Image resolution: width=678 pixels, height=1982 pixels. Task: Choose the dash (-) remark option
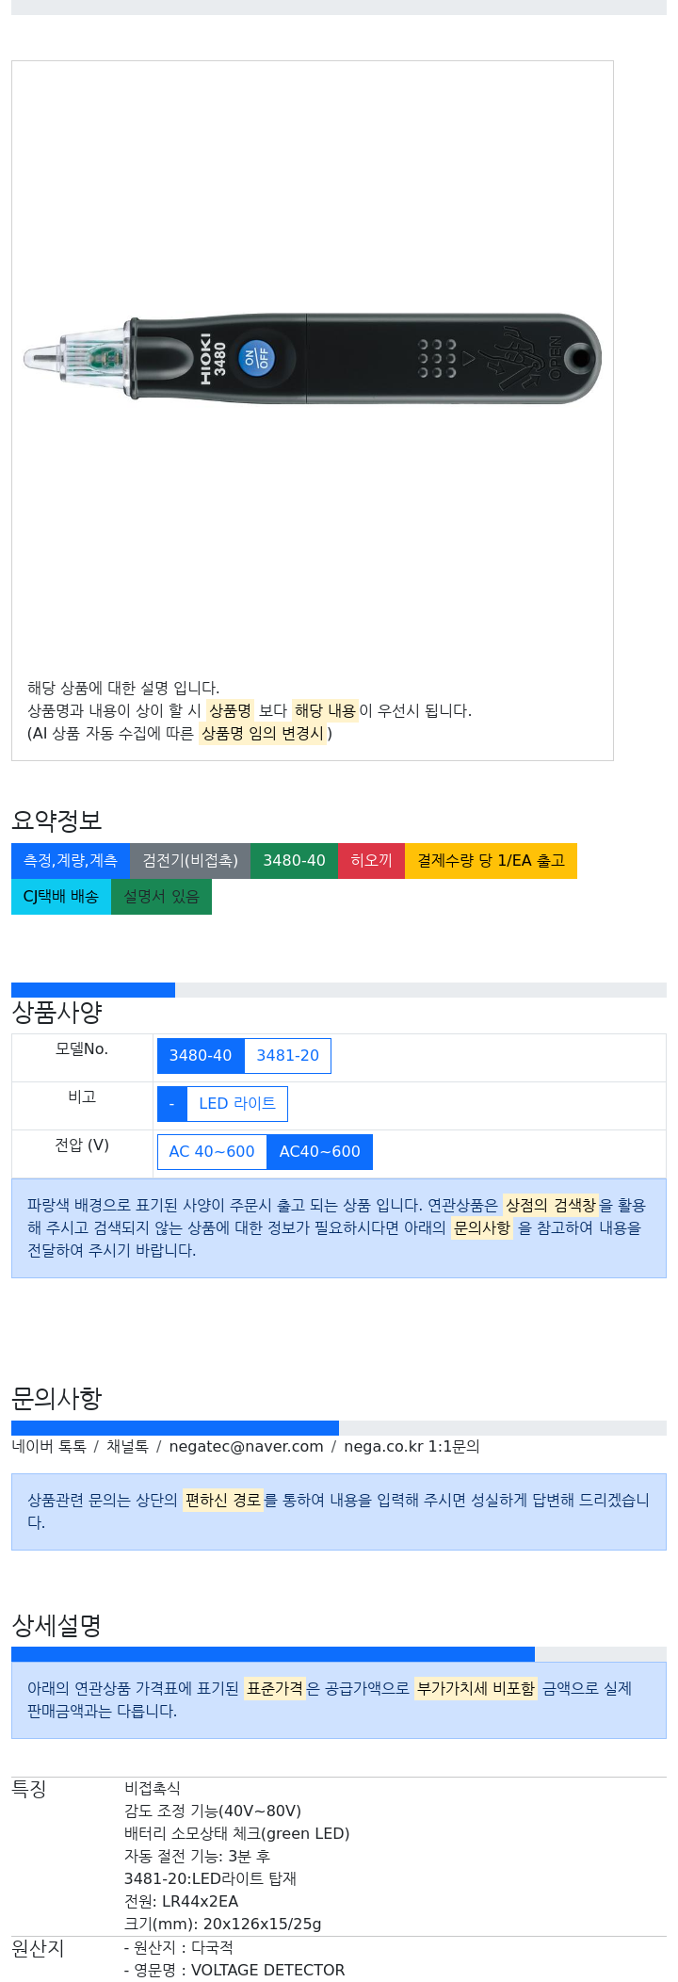[x=172, y=1104]
